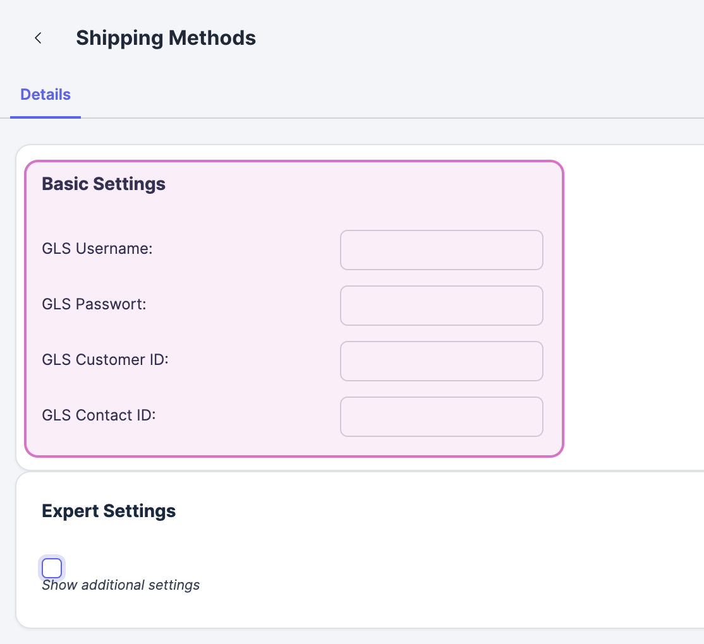This screenshot has height=644, width=704.
Task: Click the 'GLS Passwort:' label
Action: 94,304
